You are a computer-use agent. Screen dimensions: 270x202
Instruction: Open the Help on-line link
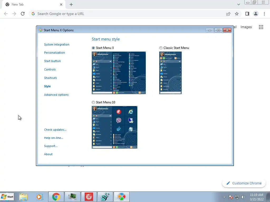(x=54, y=138)
